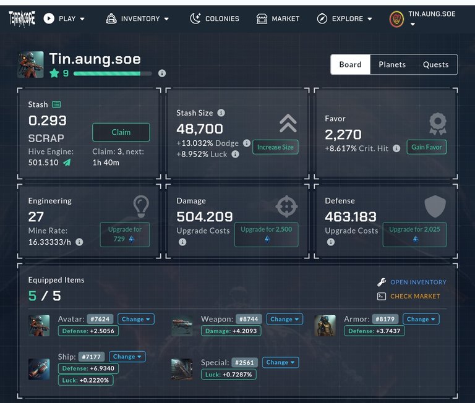Image resolution: width=475 pixels, height=403 pixels.
Task: Click the TIN.AUNG.SOE account avatar badge
Action: (x=396, y=19)
